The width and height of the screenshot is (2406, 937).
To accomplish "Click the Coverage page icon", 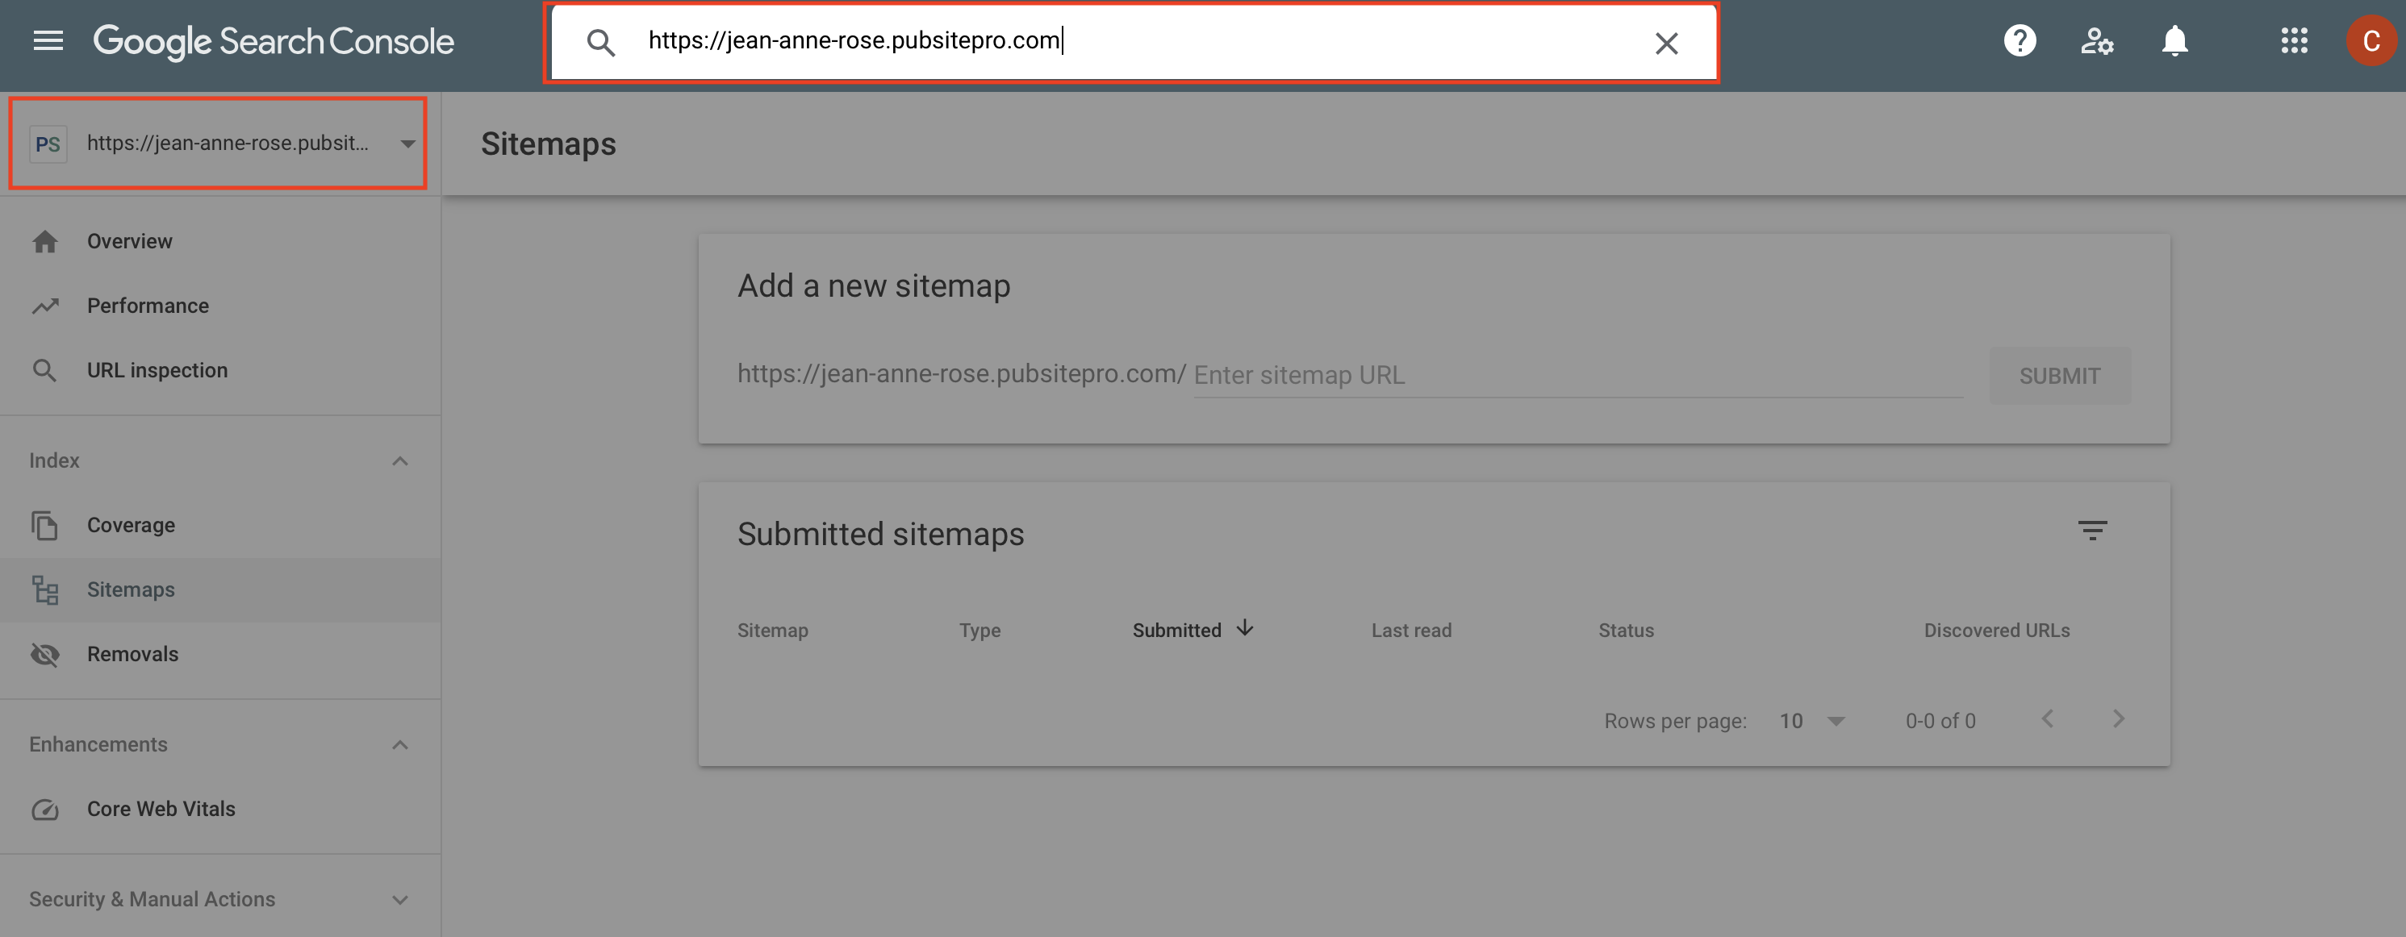I will (x=44, y=524).
